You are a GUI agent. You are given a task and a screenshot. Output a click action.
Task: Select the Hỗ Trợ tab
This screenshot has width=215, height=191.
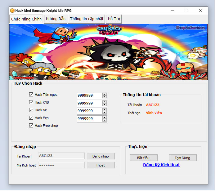pos(114,19)
